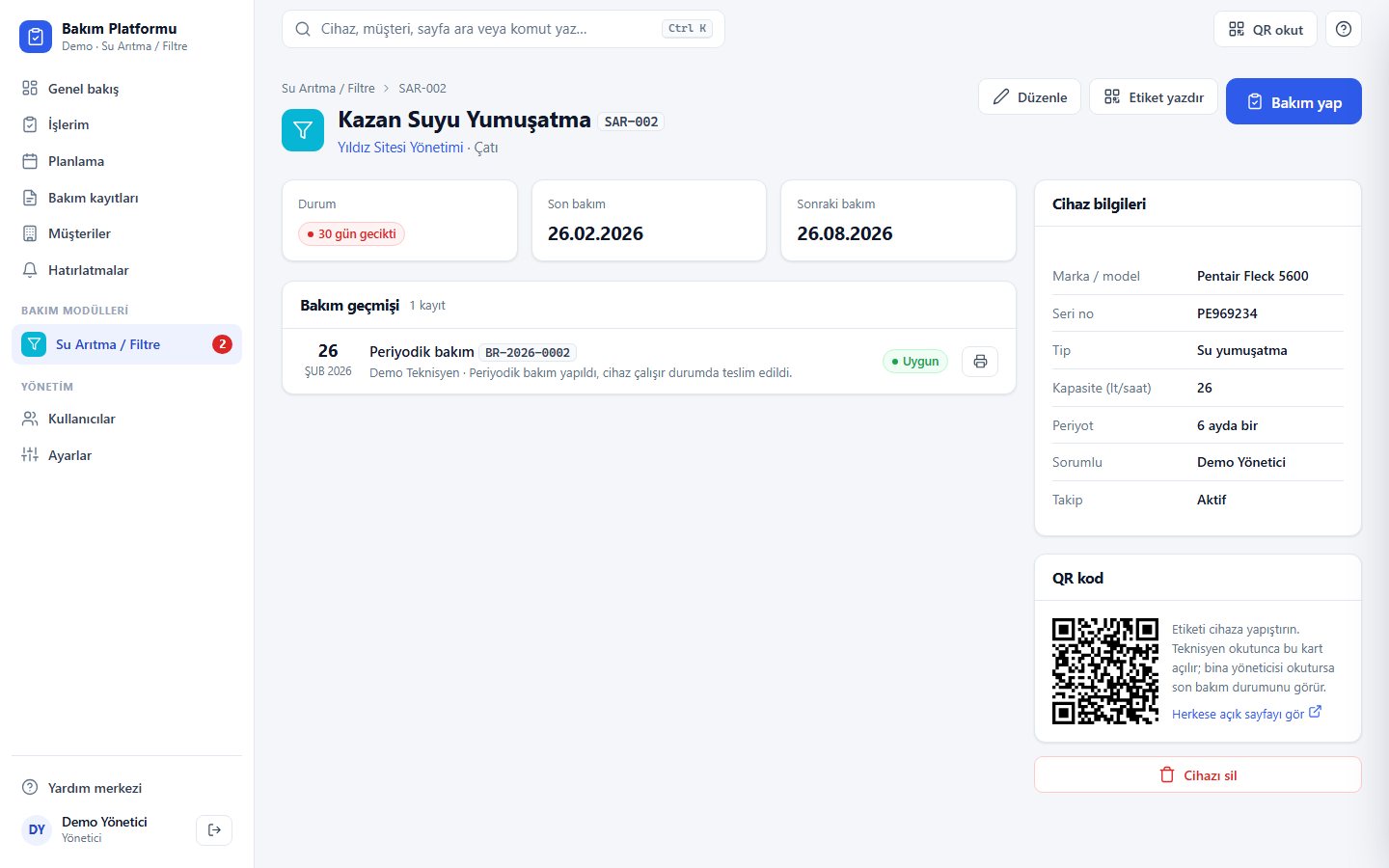Click the SAR-002 code badge
The width and height of the screenshot is (1389, 868).
(x=631, y=122)
